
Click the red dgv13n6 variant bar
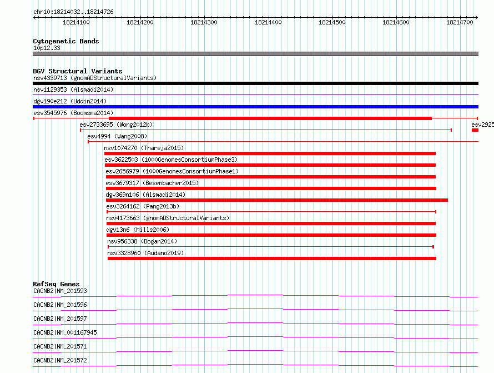pos(271,235)
